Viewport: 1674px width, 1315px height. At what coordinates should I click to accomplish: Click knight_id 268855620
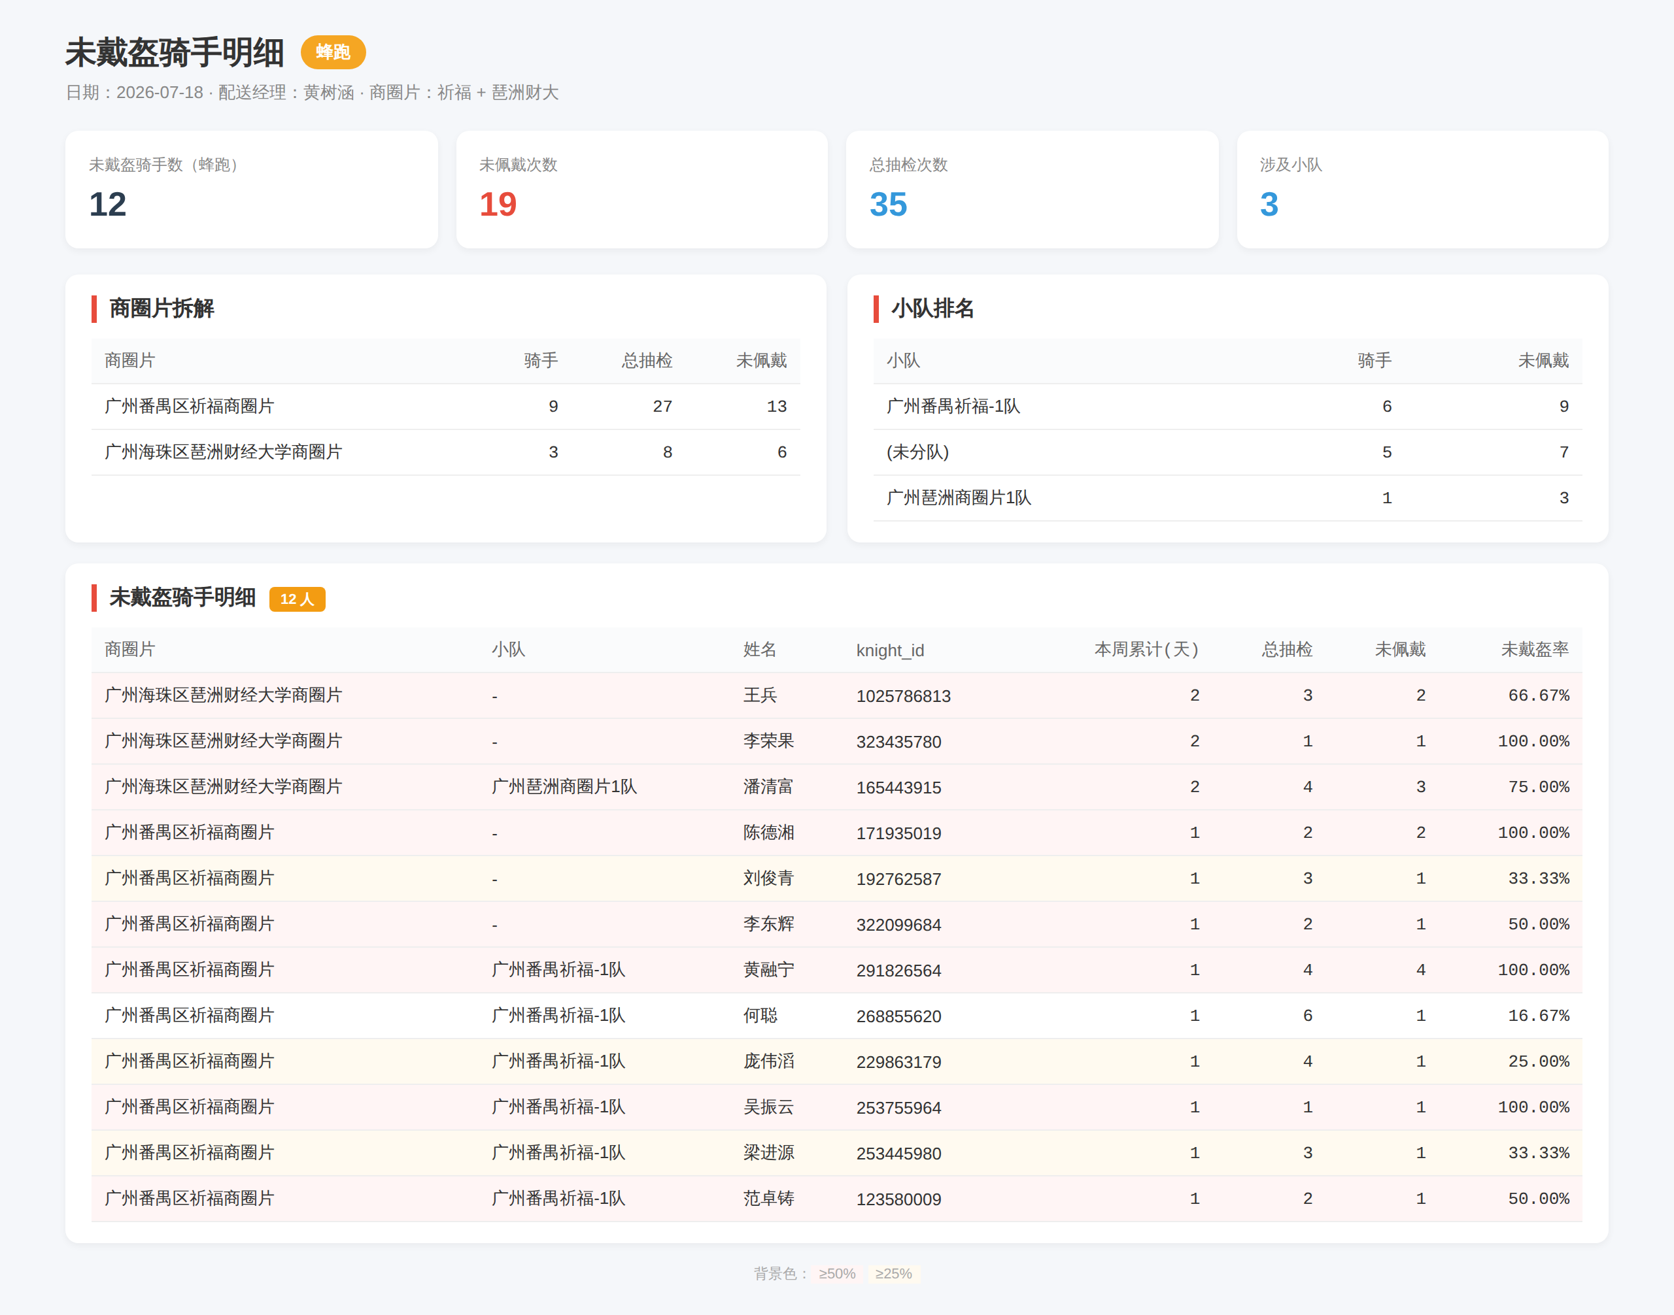tap(898, 1016)
